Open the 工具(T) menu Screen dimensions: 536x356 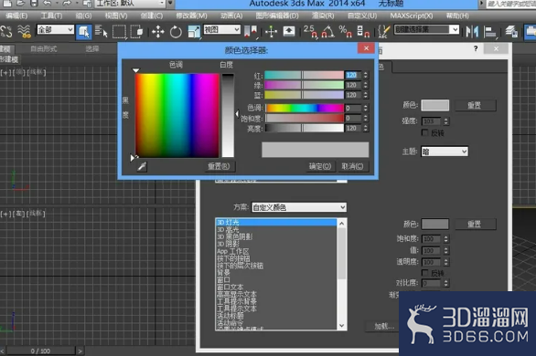click(51, 16)
